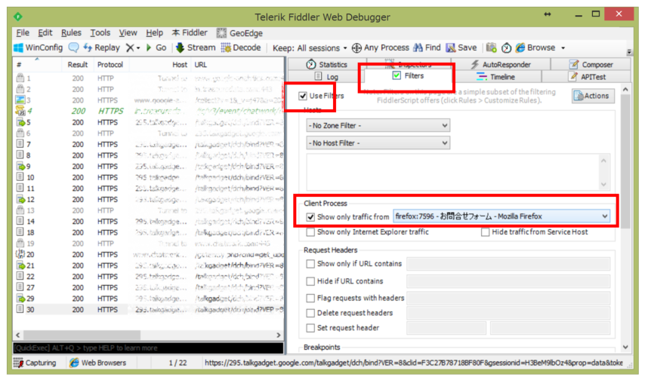Image resolution: width=648 pixels, height=383 pixels.
Task: Switch to the Log tab
Action: coord(326,77)
